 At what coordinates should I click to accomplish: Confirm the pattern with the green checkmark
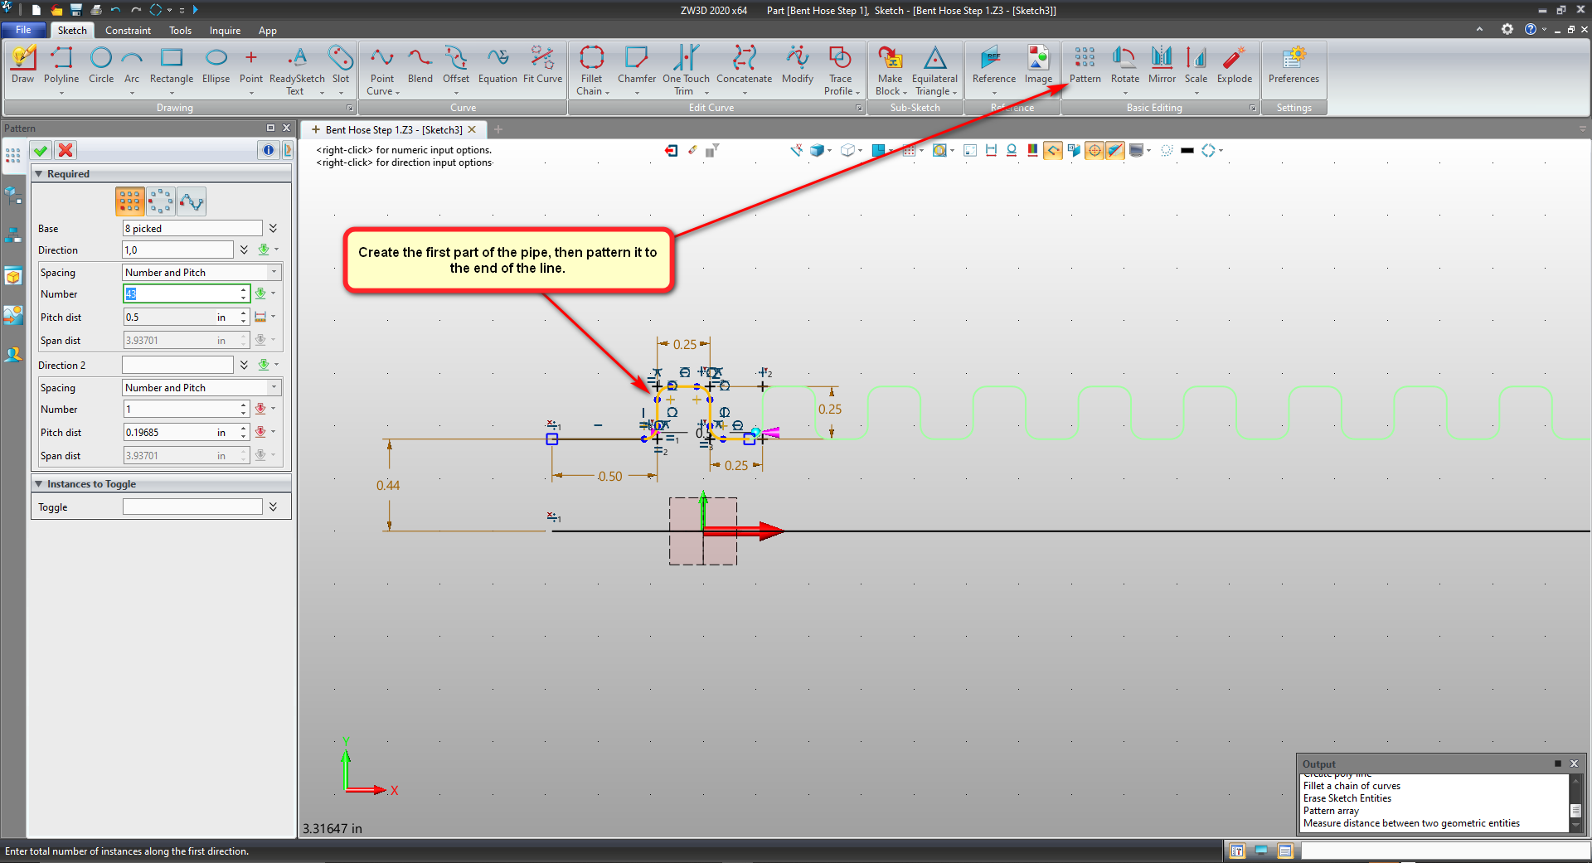(41, 150)
